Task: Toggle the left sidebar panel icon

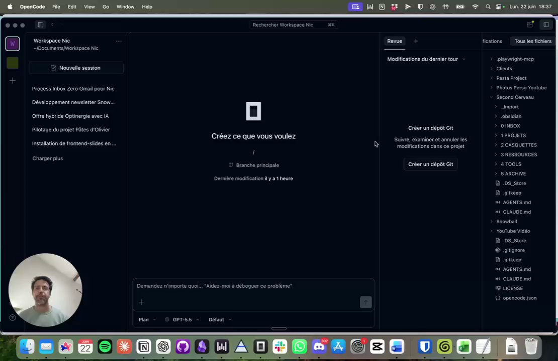Action: [x=40, y=25]
